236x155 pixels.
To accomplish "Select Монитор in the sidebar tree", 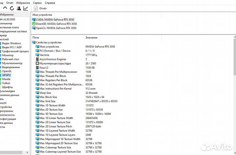I will coord(8,55).
